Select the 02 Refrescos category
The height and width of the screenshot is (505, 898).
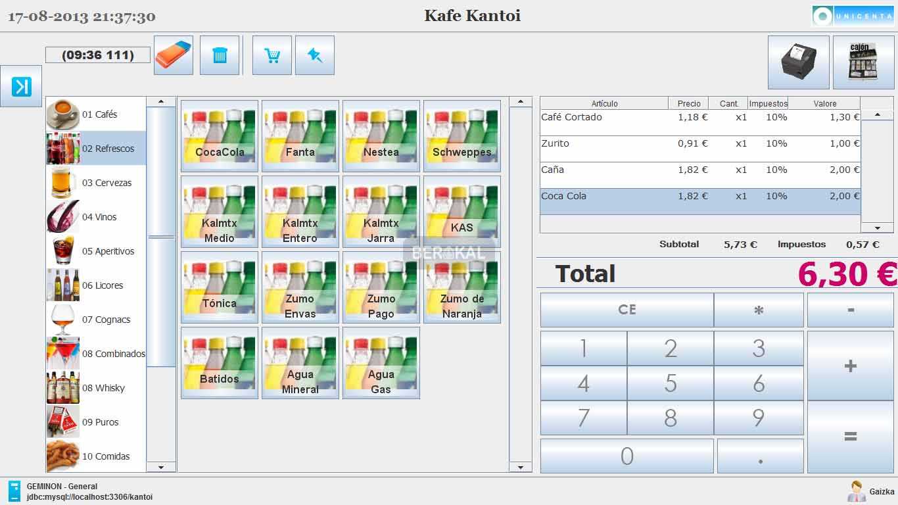click(96, 149)
